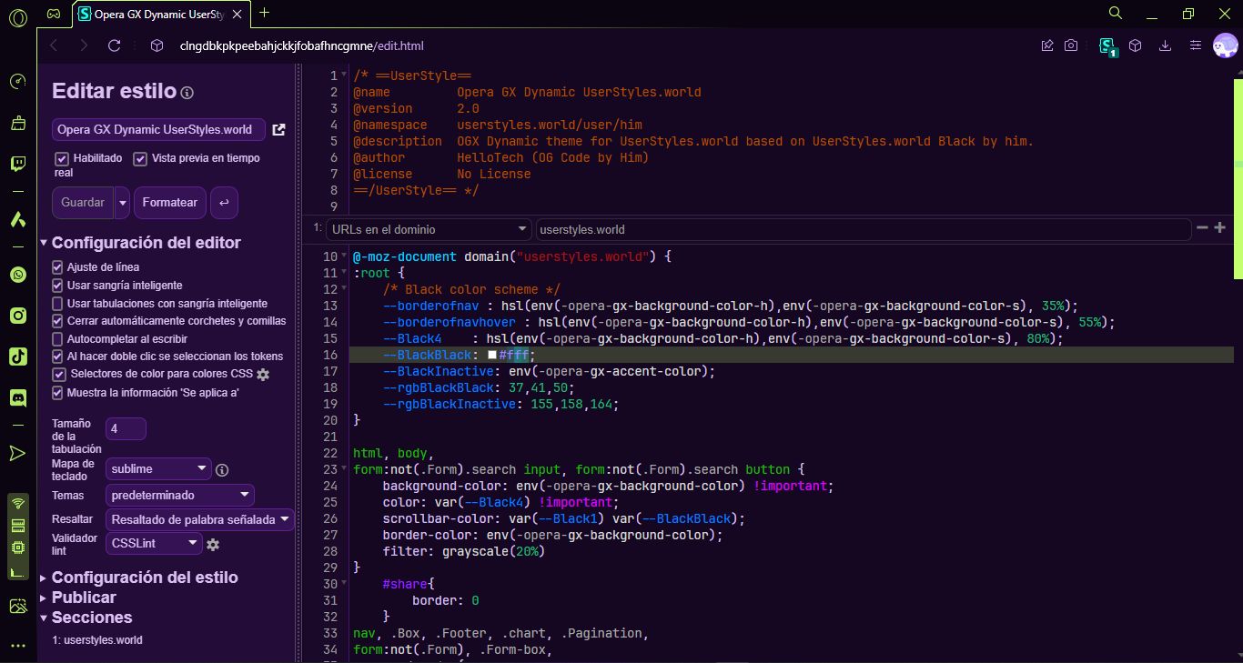Screen dimensions: 1243x663
Task: Open TikTok in the sidebar
Action: click(18, 357)
